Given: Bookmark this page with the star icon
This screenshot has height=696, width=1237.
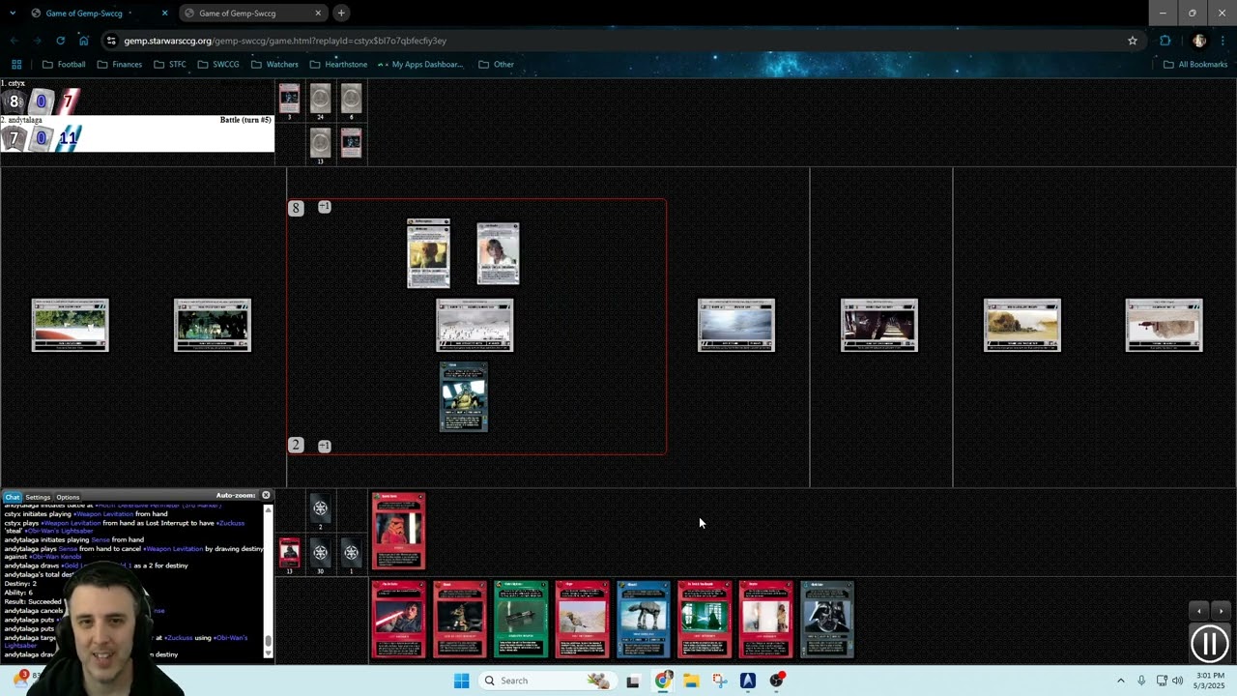Looking at the screenshot, I should 1133,41.
